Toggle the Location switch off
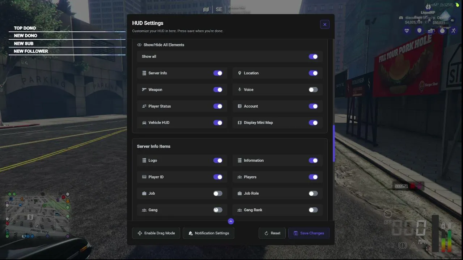This screenshot has width=463, height=260. coord(313,73)
